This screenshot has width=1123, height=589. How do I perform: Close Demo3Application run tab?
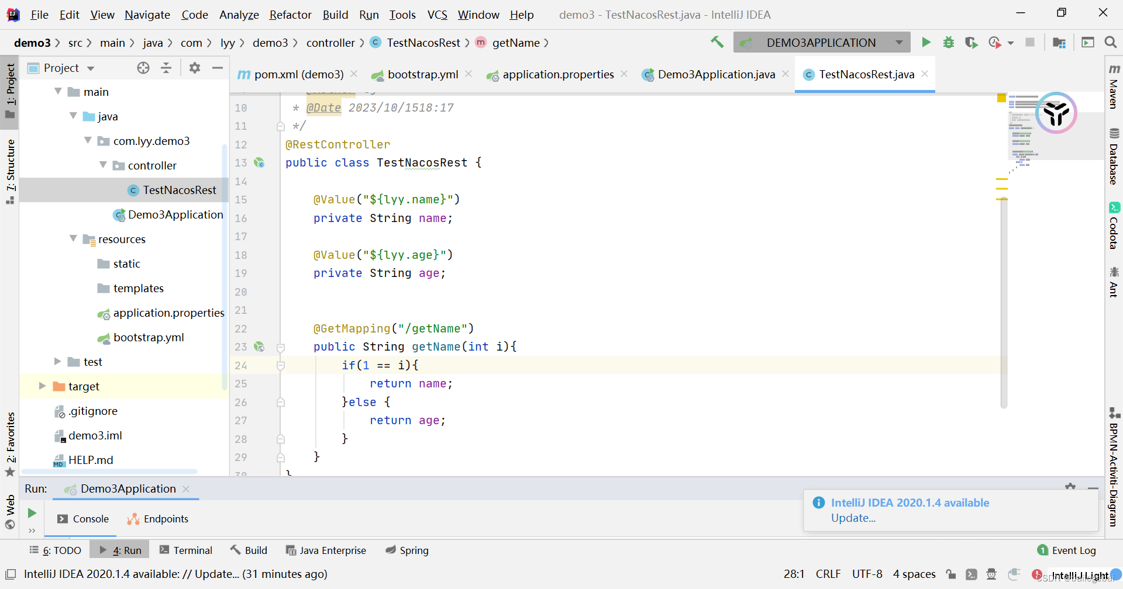tap(186, 488)
